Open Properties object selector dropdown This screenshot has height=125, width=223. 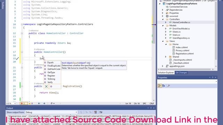(x=216, y=82)
